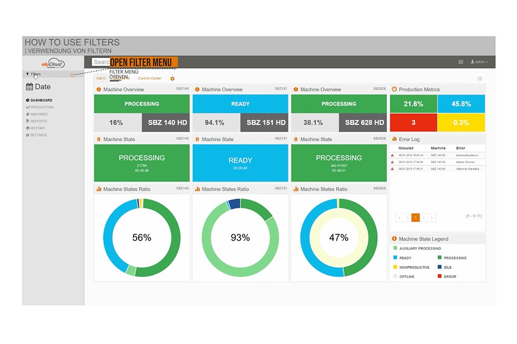
Task: Select the Hall D tab
Action: (101, 78)
